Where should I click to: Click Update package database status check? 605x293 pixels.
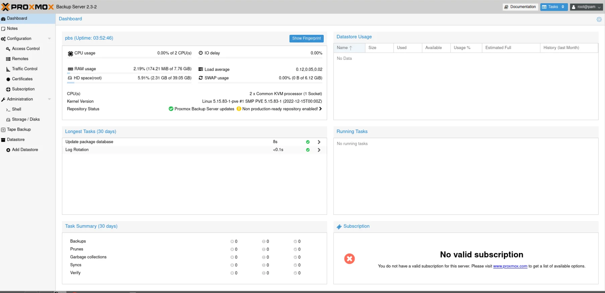[x=308, y=142]
